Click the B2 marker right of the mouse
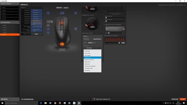 76,13
